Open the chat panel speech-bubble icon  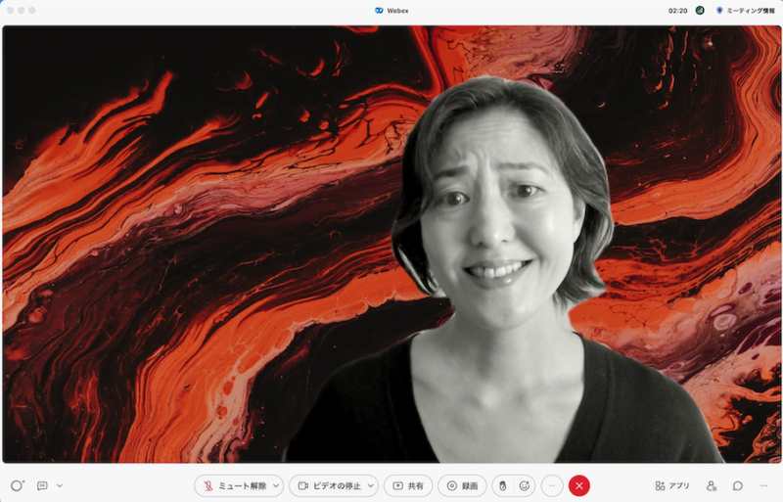(738, 485)
